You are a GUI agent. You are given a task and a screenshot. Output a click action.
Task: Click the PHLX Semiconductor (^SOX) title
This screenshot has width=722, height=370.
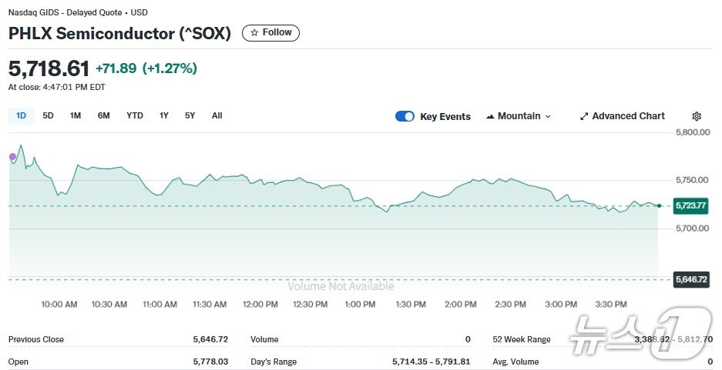pos(119,34)
